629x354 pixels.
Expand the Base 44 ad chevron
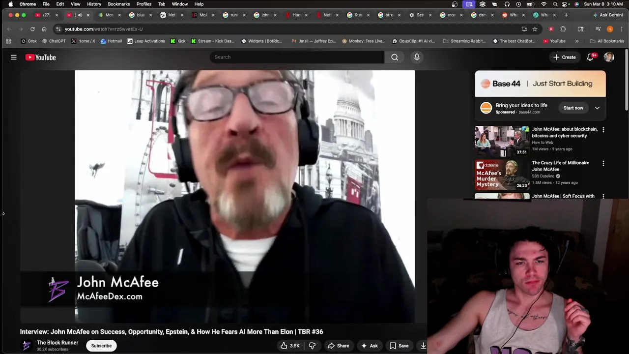tap(597, 108)
